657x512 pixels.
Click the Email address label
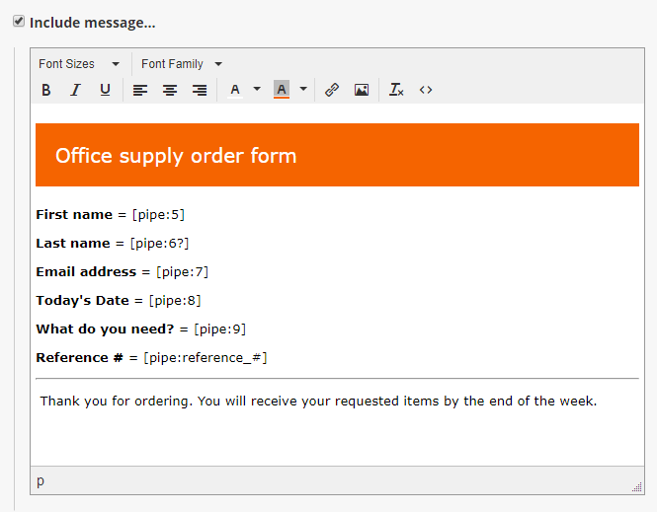(x=86, y=272)
